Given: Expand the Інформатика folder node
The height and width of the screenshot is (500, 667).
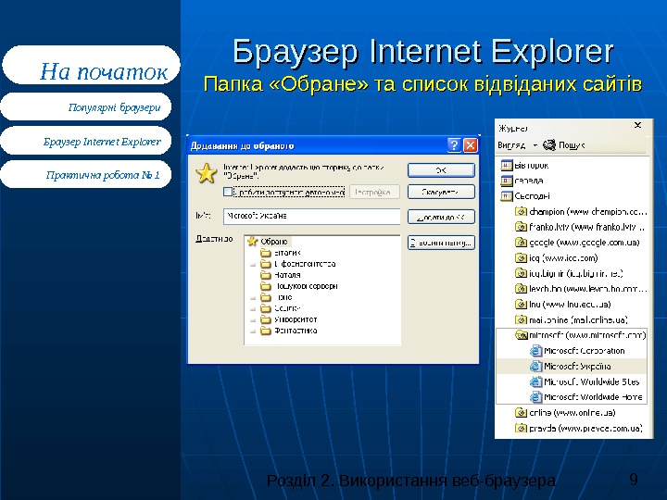Looking at the screenshot, I should [x=253, y=265].
